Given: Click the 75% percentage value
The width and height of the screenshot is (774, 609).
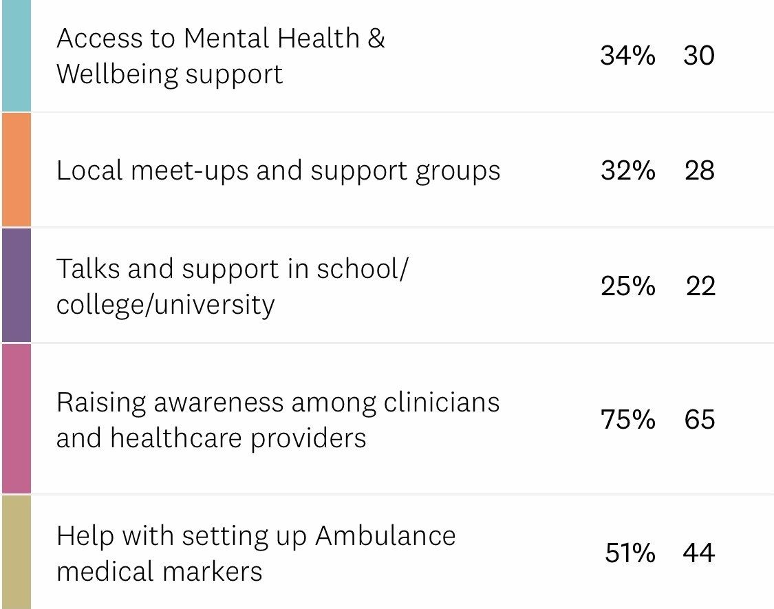Looking at the screenshot, I should coord(627,419).
